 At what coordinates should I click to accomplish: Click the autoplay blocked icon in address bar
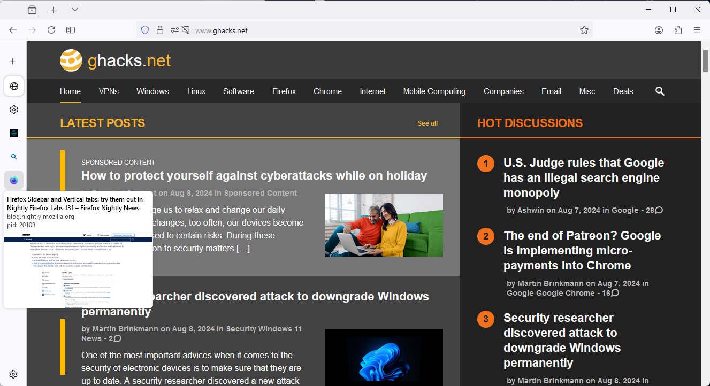(186, 30)
